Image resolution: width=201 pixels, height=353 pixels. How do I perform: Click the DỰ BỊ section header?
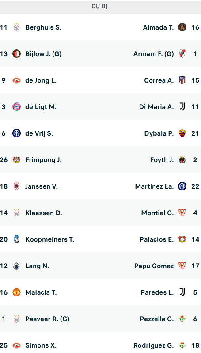pyautogui.click(x=100, y=6)
